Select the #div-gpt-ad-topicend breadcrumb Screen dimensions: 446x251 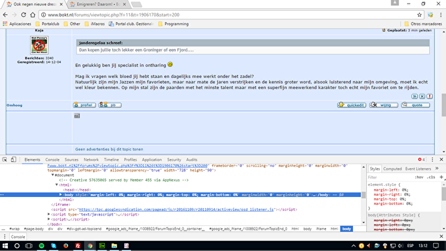point(84,229)
